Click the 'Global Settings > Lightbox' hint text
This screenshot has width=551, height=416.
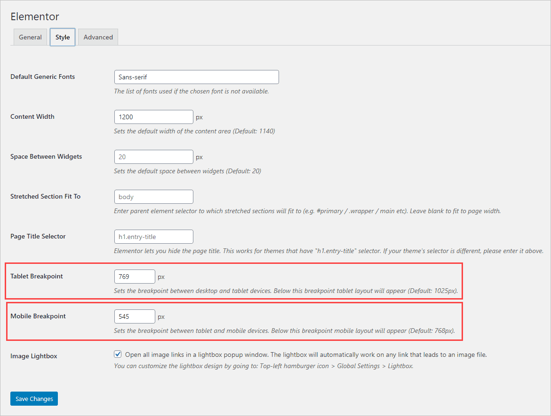point(375,366)
